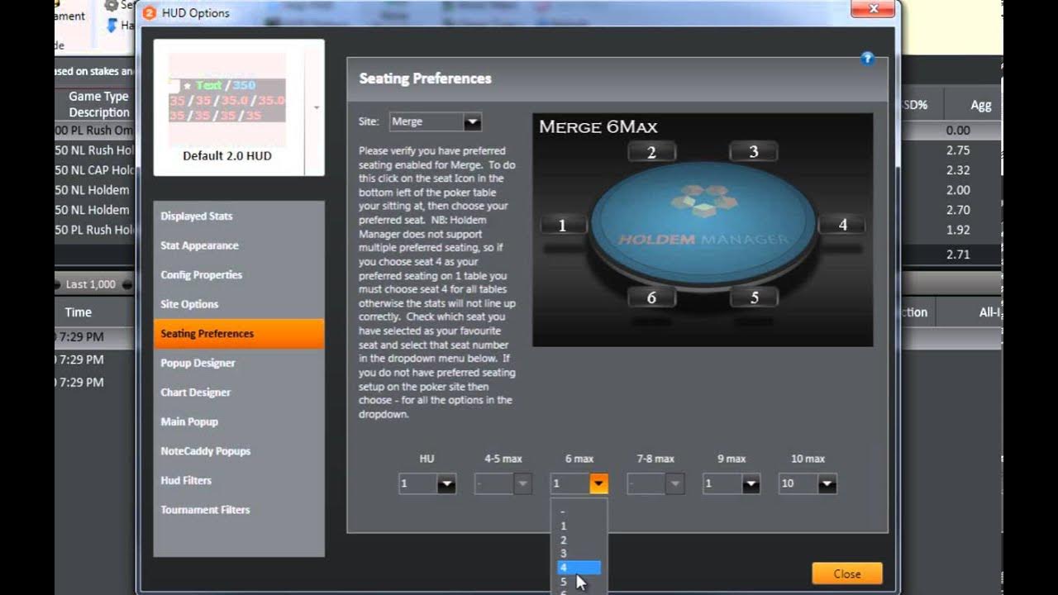Viewport: 1058px width, 595px height.
Task: Click the orange Close button
Action: tap(846, 574)
